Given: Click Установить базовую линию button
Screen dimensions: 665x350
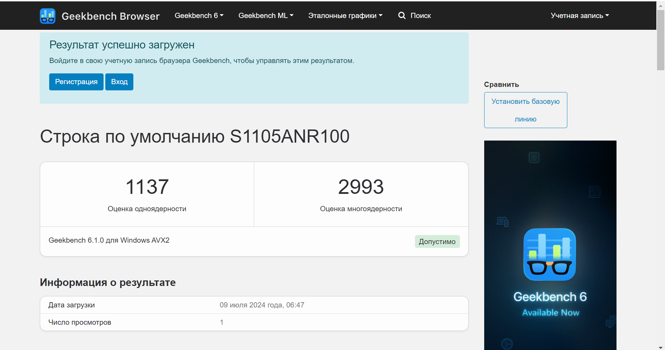Looking at the screenshot, I should tap(525, 110).
